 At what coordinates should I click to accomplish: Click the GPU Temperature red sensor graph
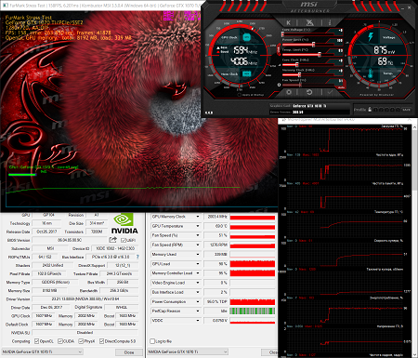click(253, 226)
